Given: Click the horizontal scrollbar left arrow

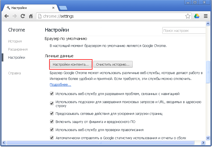Looking at the screenshot, I should [x=4, y=143].
